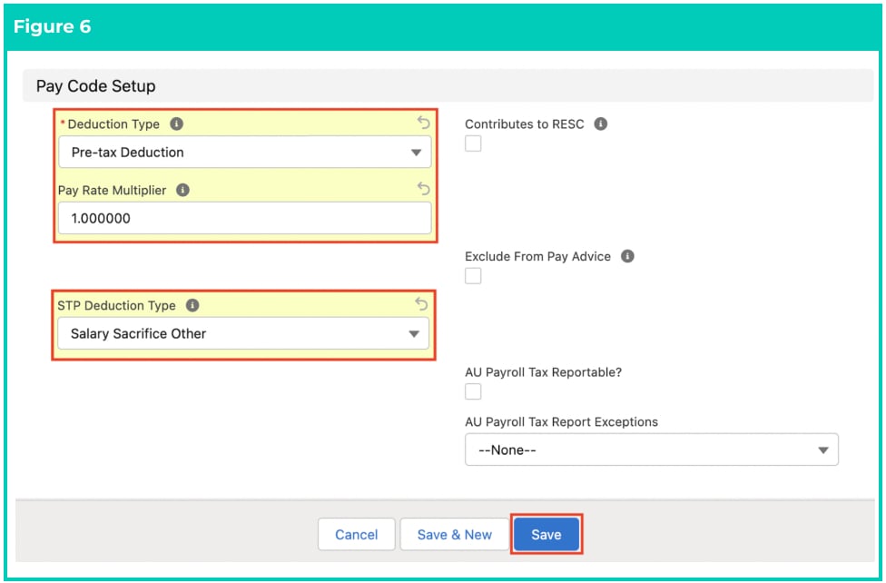The width and height of the screenshot is (886, 583).
Task: Open info tooltip for Deduction Type
Action: click(x=176, y=124)
